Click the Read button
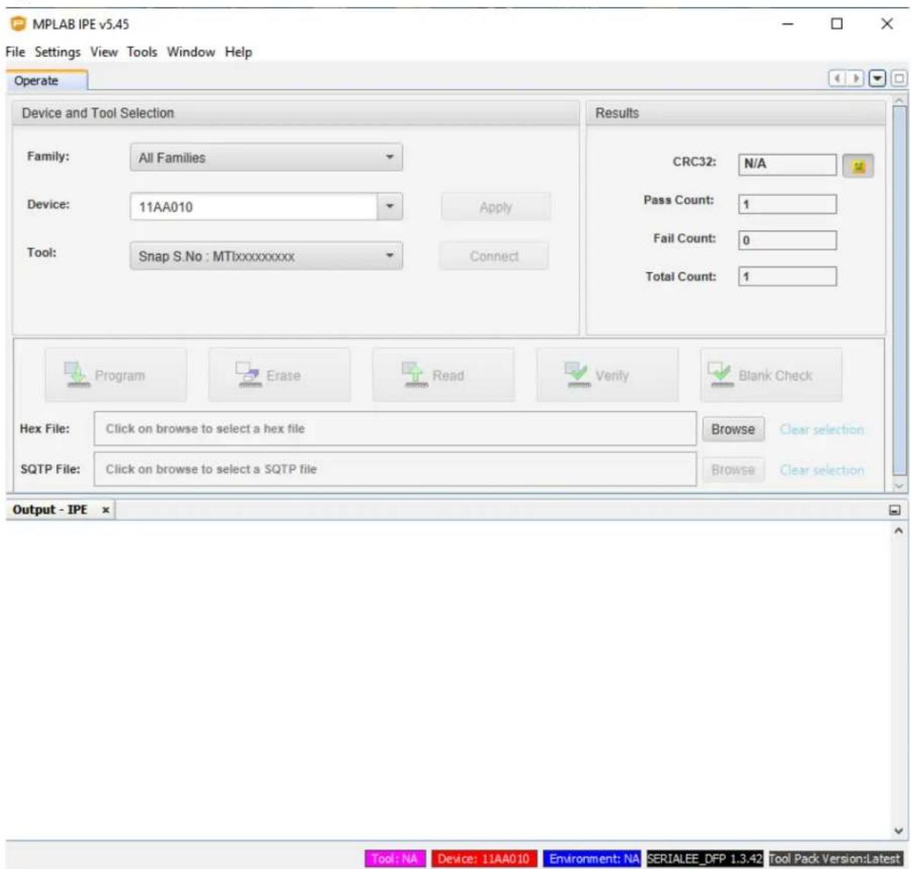The height and width of the screenshot is (869, 911). [x=443, y=376]
